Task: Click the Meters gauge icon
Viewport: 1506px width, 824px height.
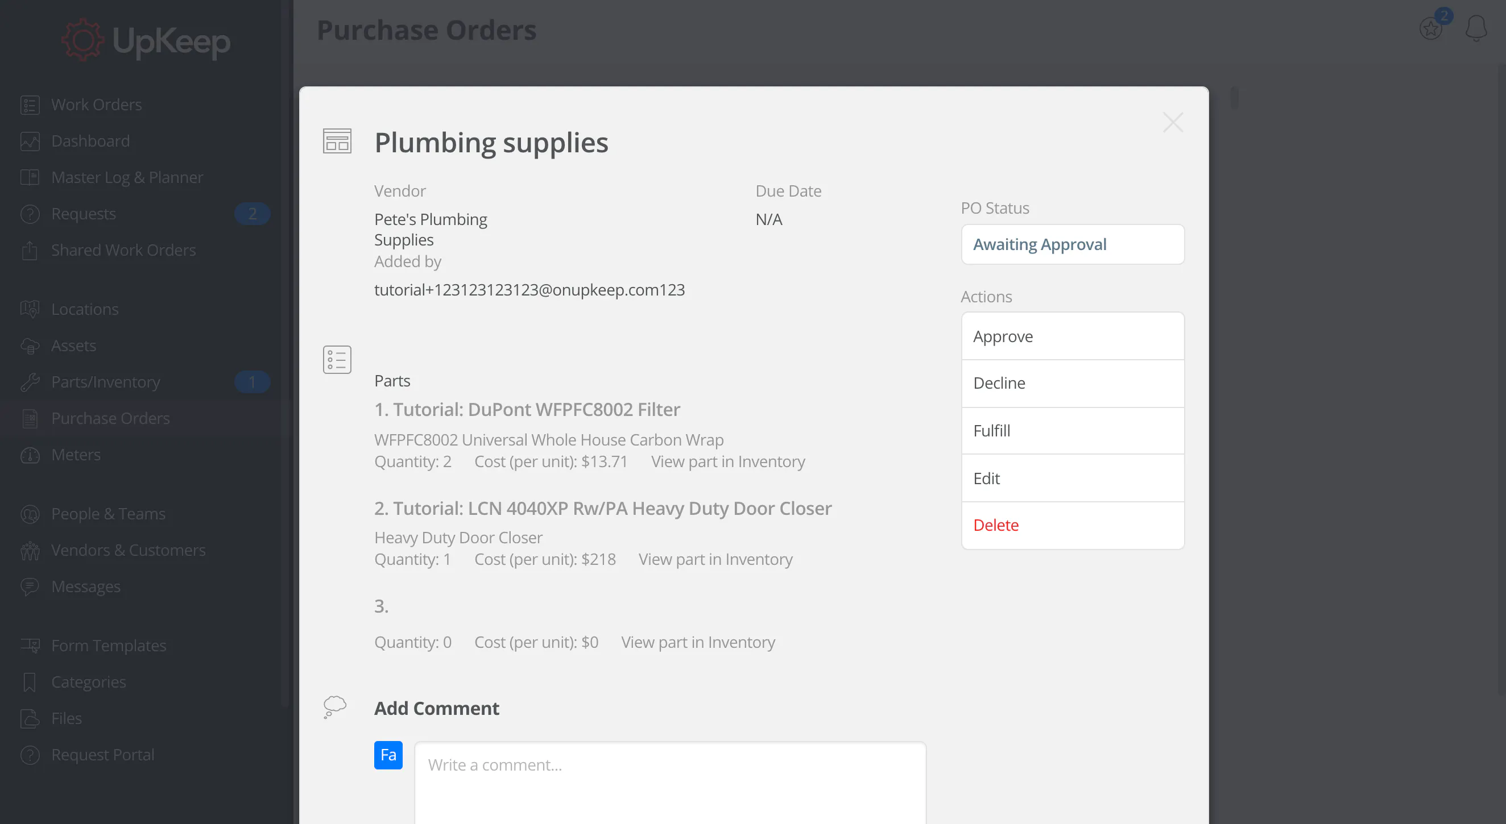Action: 30,455
